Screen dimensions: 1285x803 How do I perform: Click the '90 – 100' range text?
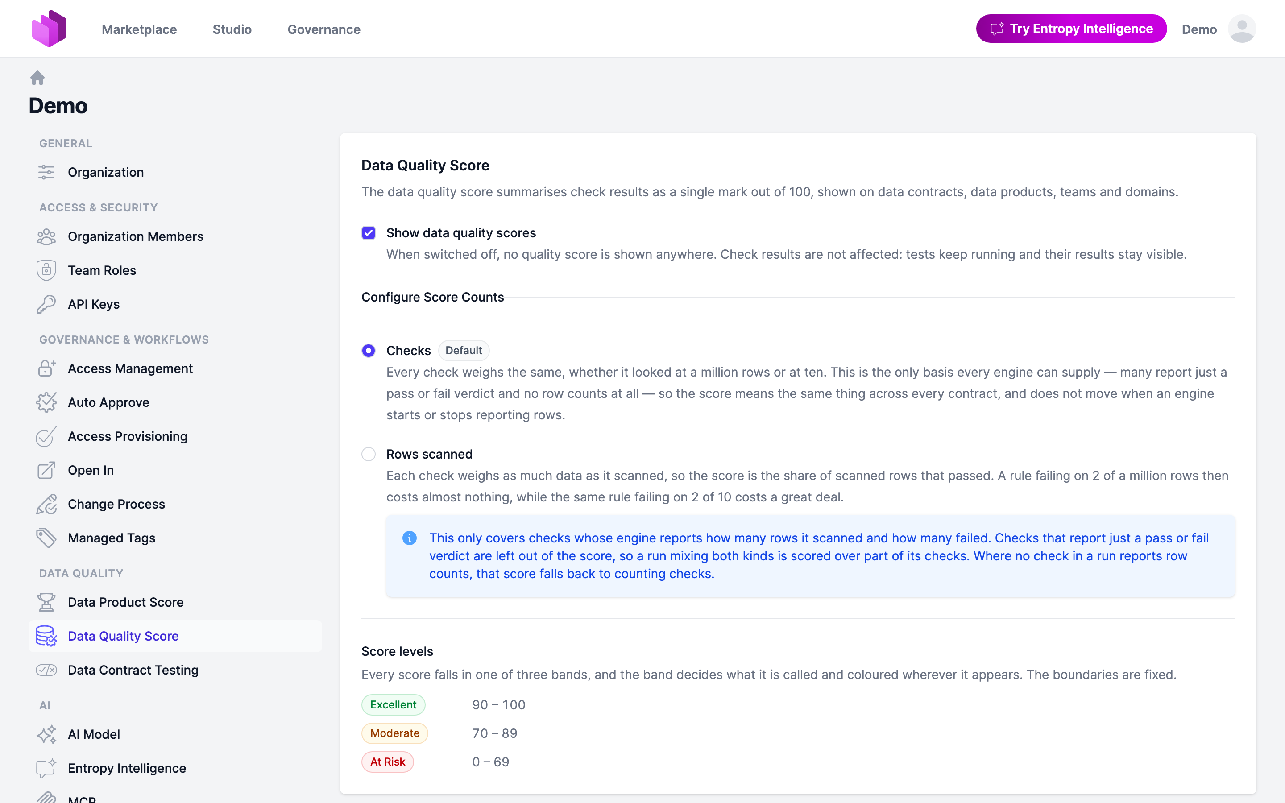click(498, 705)
